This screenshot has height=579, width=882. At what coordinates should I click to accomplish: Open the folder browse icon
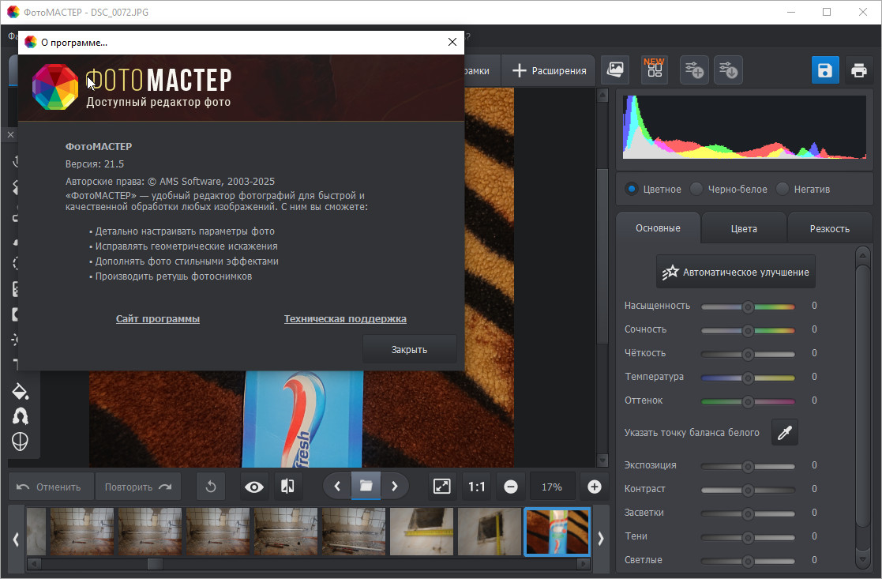coord(366,486)
